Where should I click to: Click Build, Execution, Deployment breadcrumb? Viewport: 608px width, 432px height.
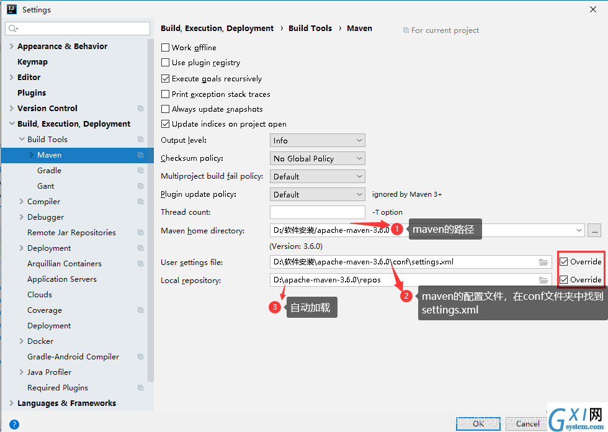pyautogui.click(x=217, y=29)
